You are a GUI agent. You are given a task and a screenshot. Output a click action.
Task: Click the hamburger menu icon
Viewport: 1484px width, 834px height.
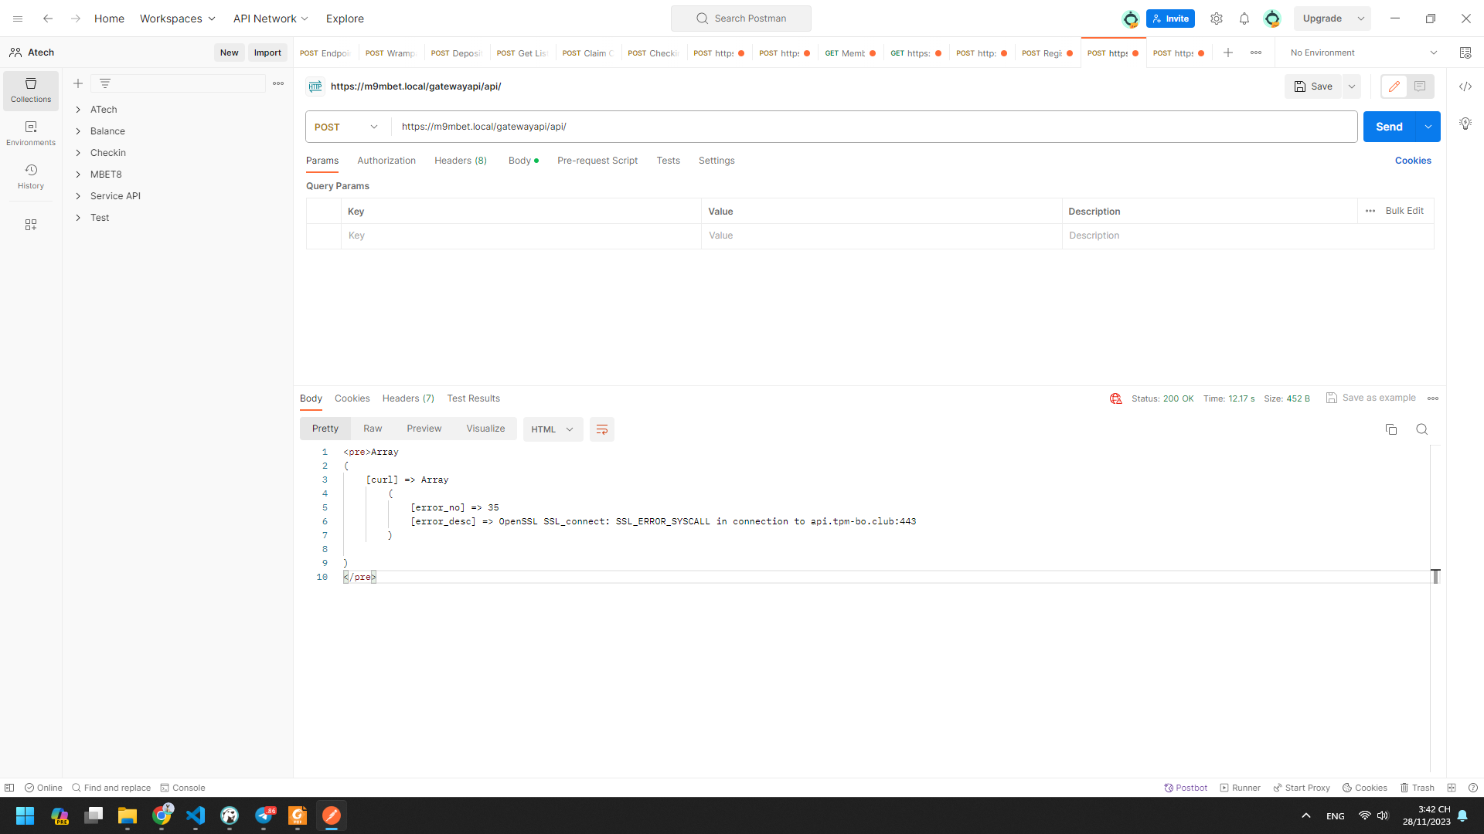[x=18, y=19]
